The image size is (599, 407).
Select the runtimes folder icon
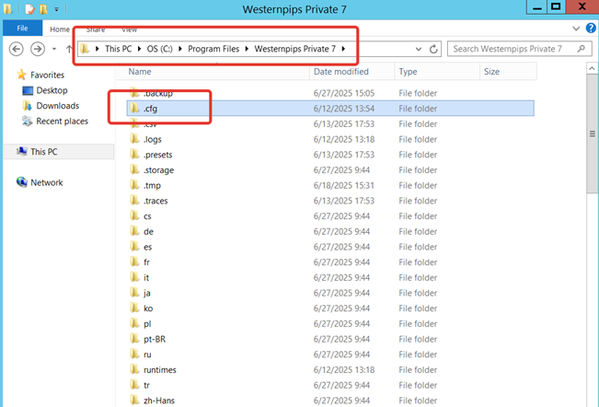point(134,369)
